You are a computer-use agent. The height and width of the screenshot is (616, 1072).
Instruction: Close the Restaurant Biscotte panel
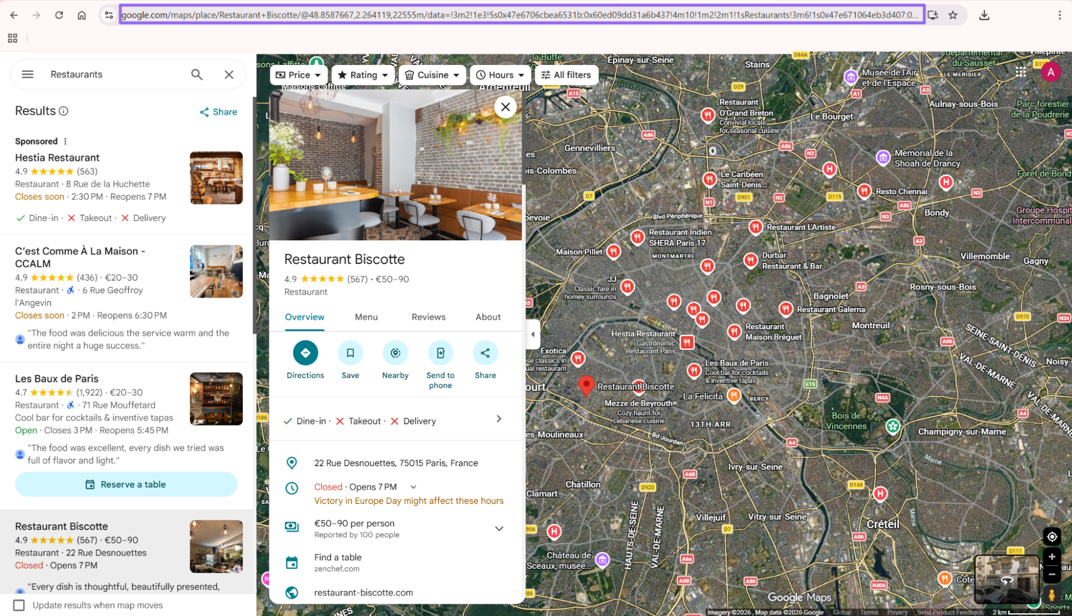pyautogui.click(x=505, y=107)
